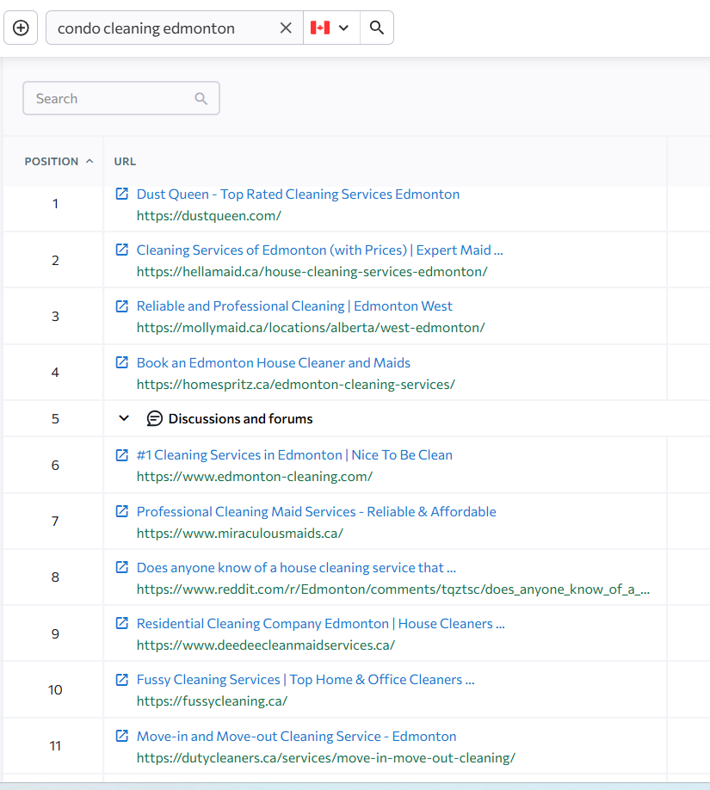Click the www.edmonton-cleaning.com URL
Screen dimensions: 710x790
tap(255, 477)
